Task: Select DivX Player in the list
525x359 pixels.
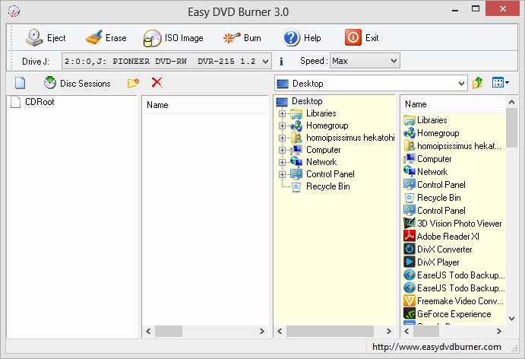Action: point(438,262)
